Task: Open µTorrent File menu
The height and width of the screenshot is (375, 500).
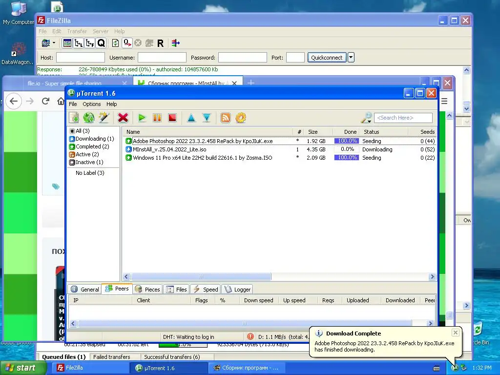Action: 73,104
